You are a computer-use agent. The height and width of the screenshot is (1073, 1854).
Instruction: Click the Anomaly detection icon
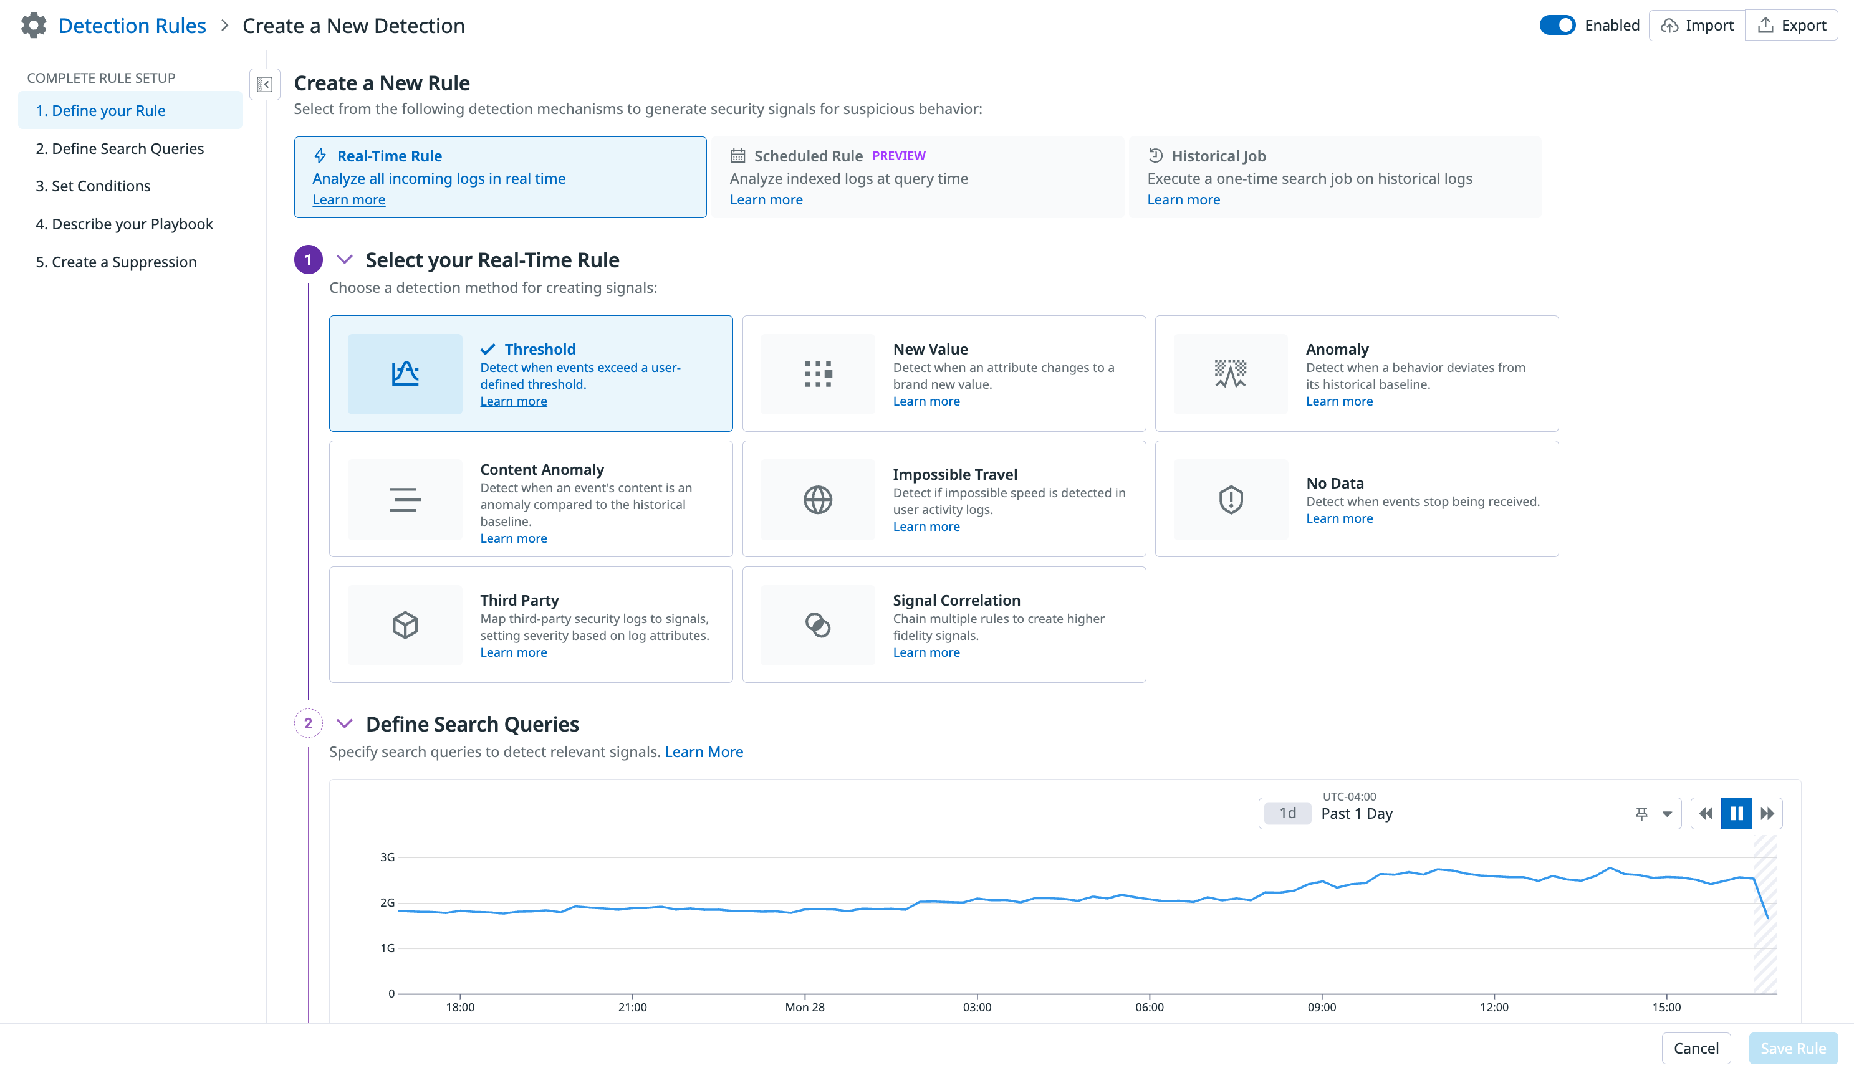click(x=1230, y=374)
